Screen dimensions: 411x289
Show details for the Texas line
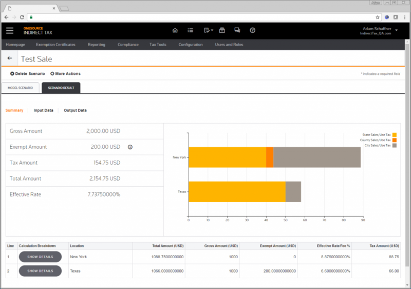(40, 271)
